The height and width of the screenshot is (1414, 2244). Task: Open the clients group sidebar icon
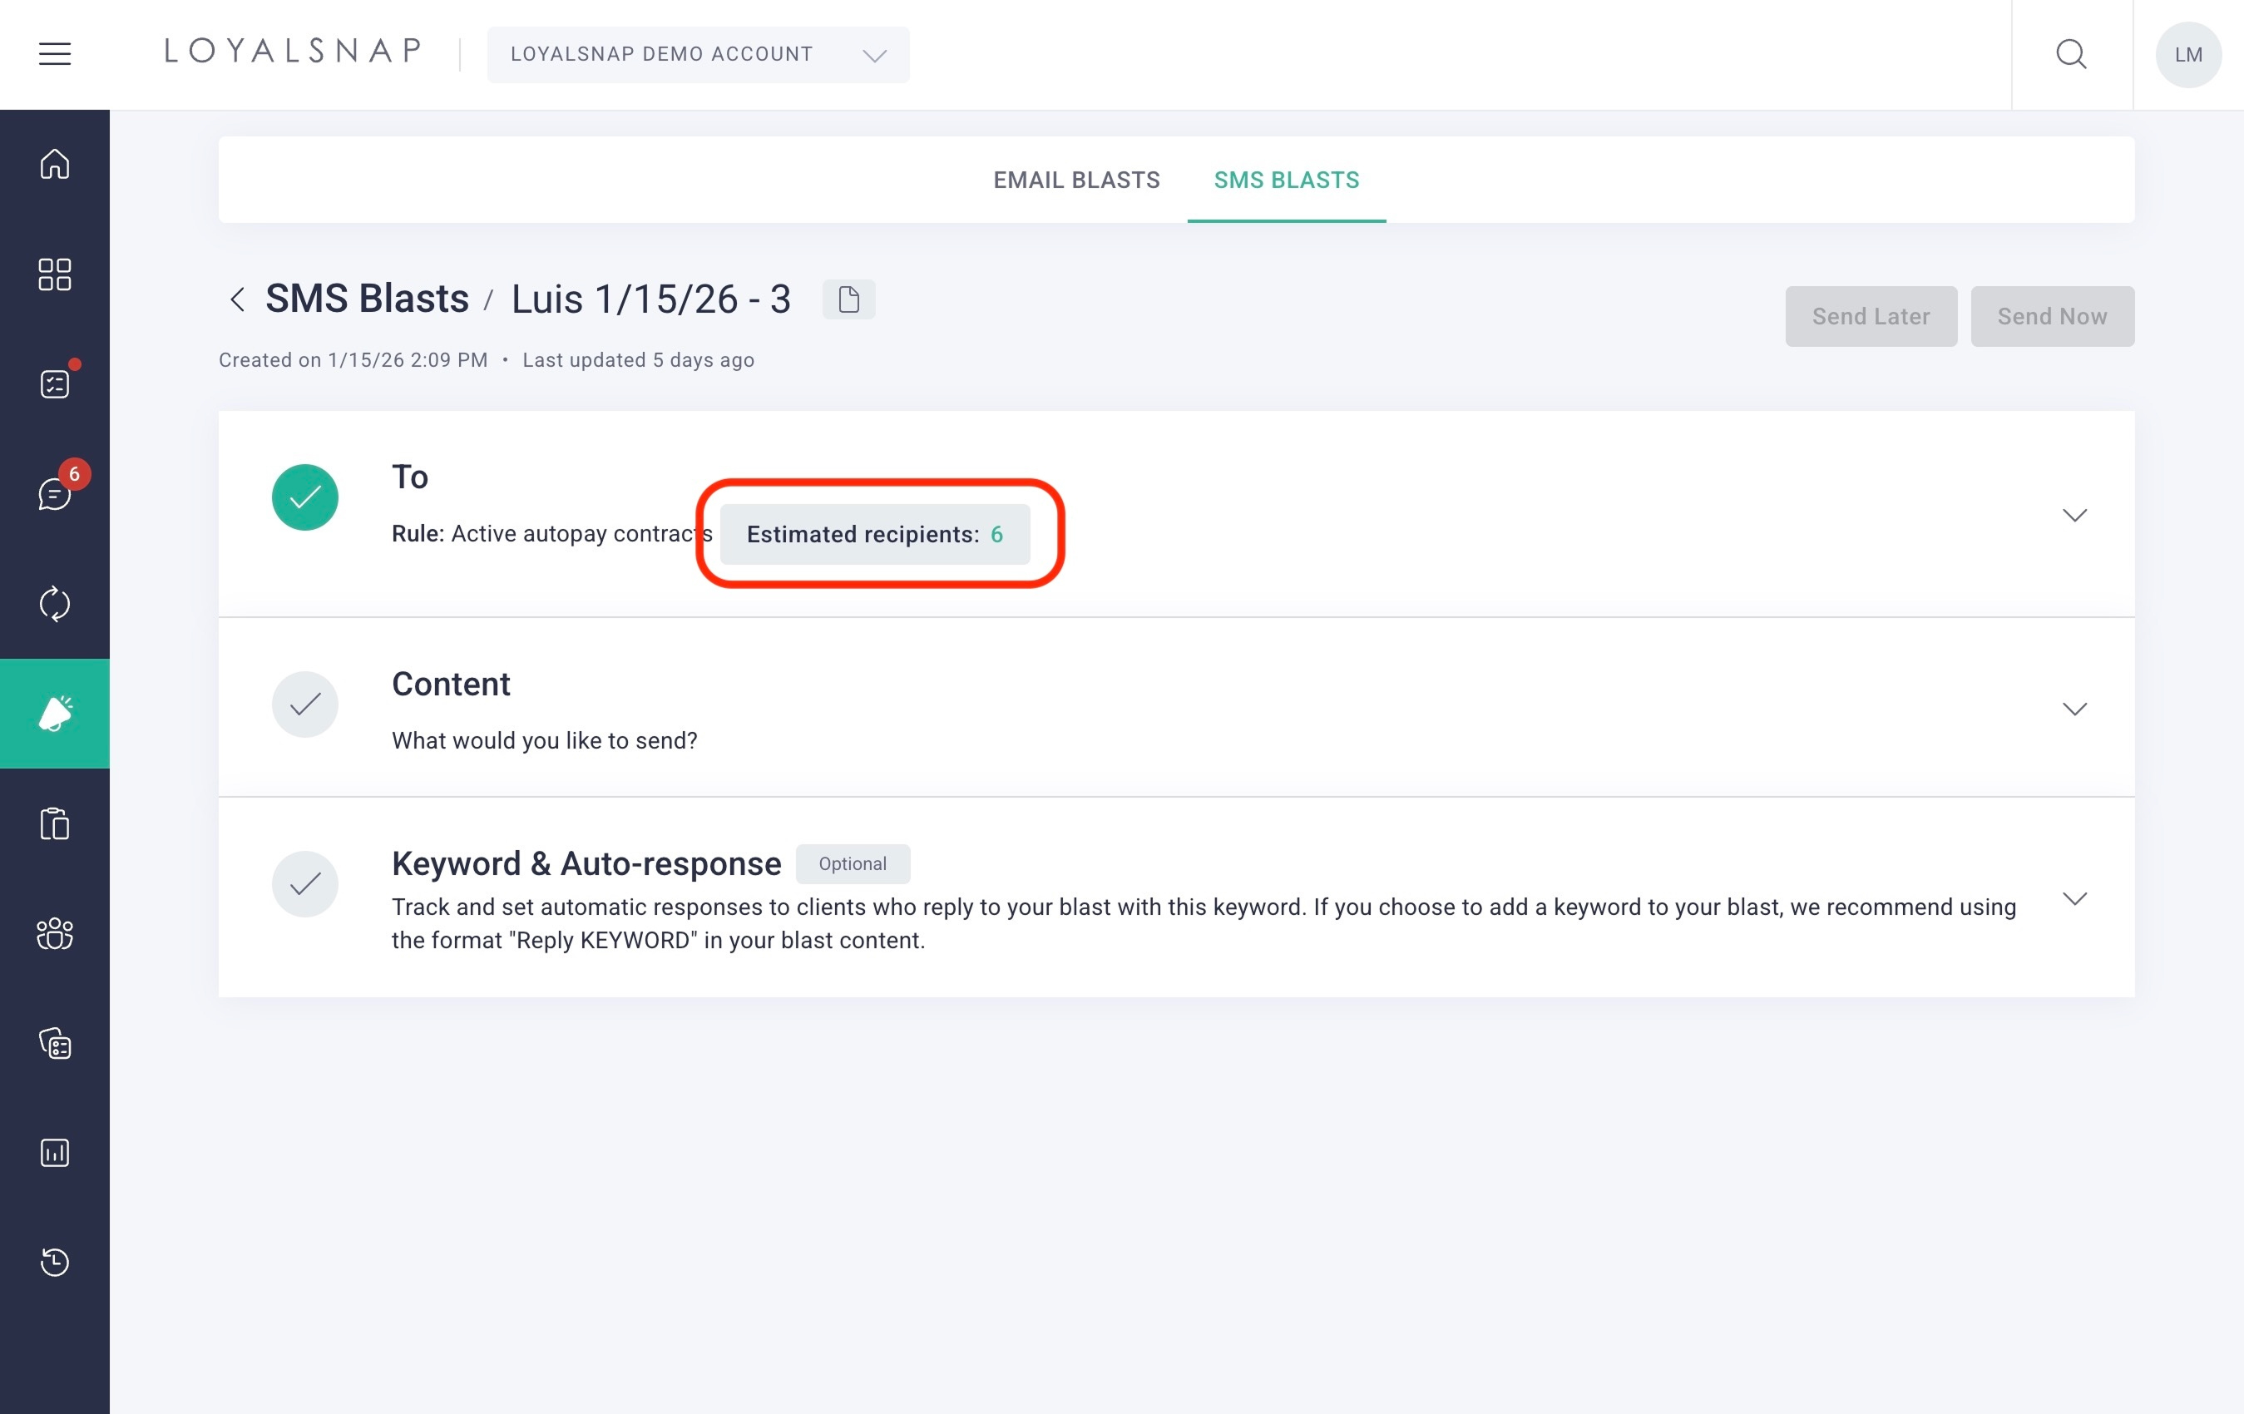pyautogui.click(x=54, y=933)
